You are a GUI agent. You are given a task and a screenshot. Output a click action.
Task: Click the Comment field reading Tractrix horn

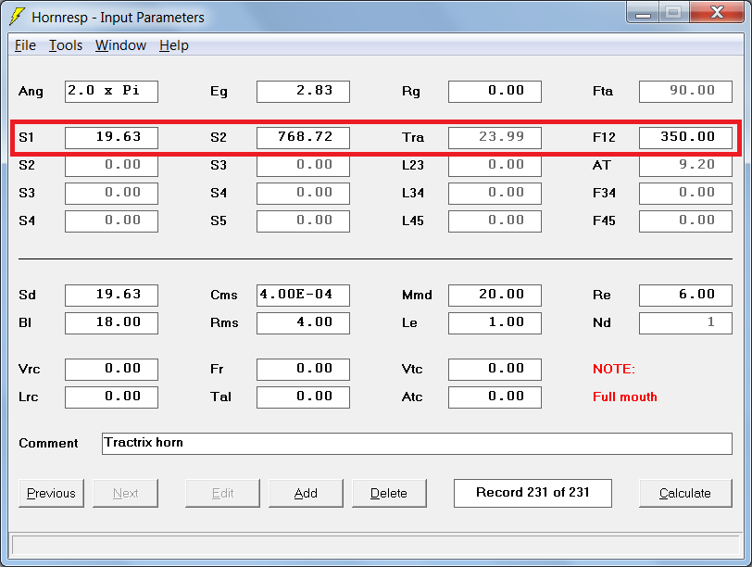(x=417, y=443)
